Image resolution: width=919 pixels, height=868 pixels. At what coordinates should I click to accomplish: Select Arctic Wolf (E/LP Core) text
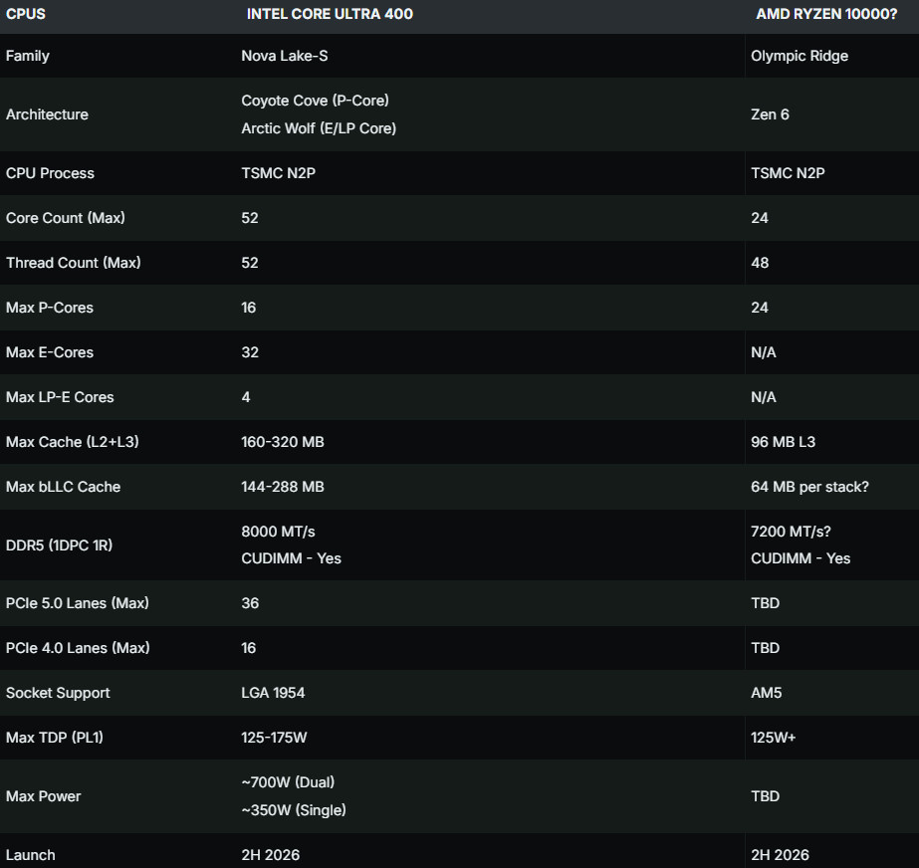pos(319,128)
